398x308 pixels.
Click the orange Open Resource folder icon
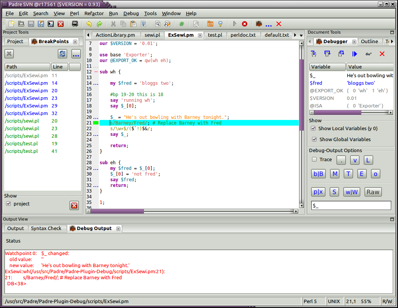210,24
